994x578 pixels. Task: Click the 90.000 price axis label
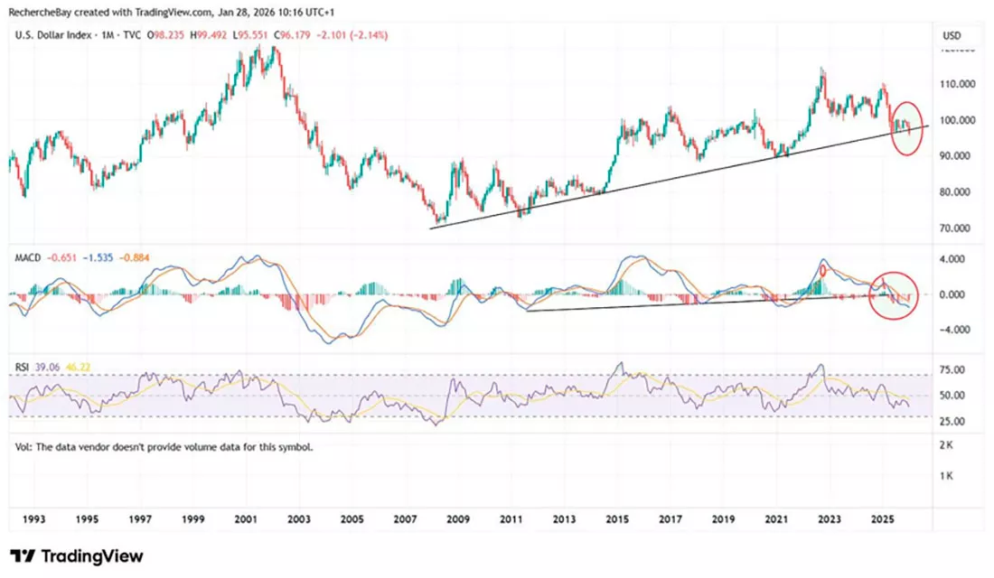tap(953, 155)
